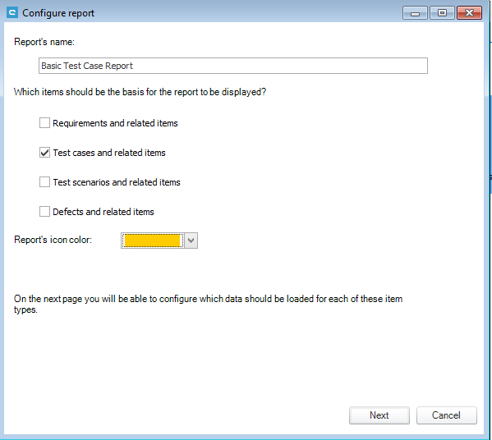
Task: Check the Defects and related items box
Action: [44, 211]
